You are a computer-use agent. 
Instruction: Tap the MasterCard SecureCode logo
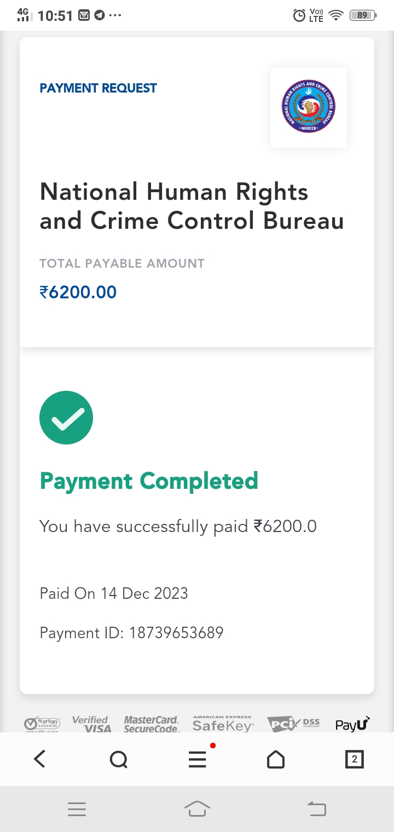(x=151, y=724)
